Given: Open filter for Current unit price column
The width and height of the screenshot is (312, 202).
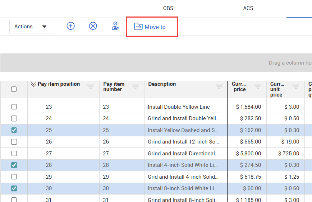Looking at the screenshot, I should [x=296, y=87].
